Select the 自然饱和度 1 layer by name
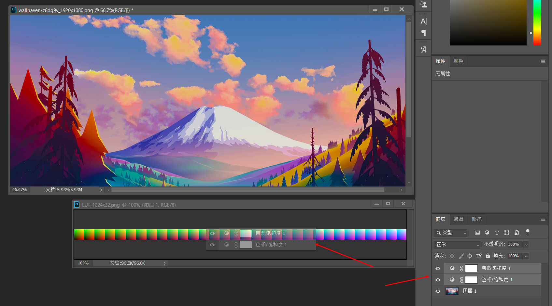The width and height of the screenshot is (552, 306). pos(496,268)
